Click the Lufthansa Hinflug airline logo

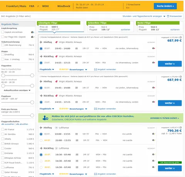[56, 128]
